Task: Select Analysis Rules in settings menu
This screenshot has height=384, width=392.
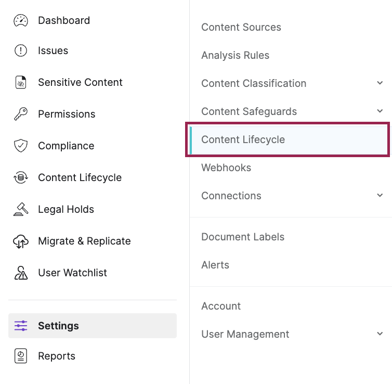Action: pyautogui.click(x=235, y=55)
